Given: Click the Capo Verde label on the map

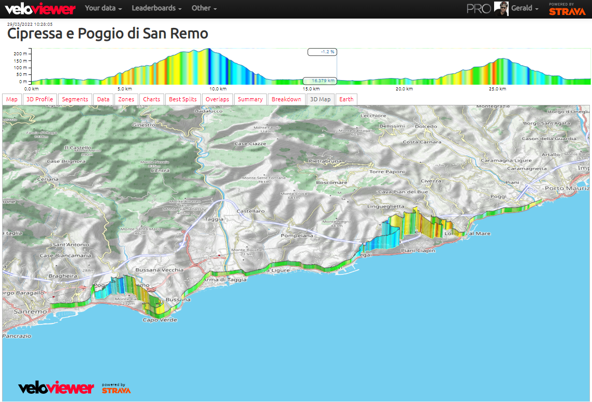Looking at the screenshot, I should [160, 320].
